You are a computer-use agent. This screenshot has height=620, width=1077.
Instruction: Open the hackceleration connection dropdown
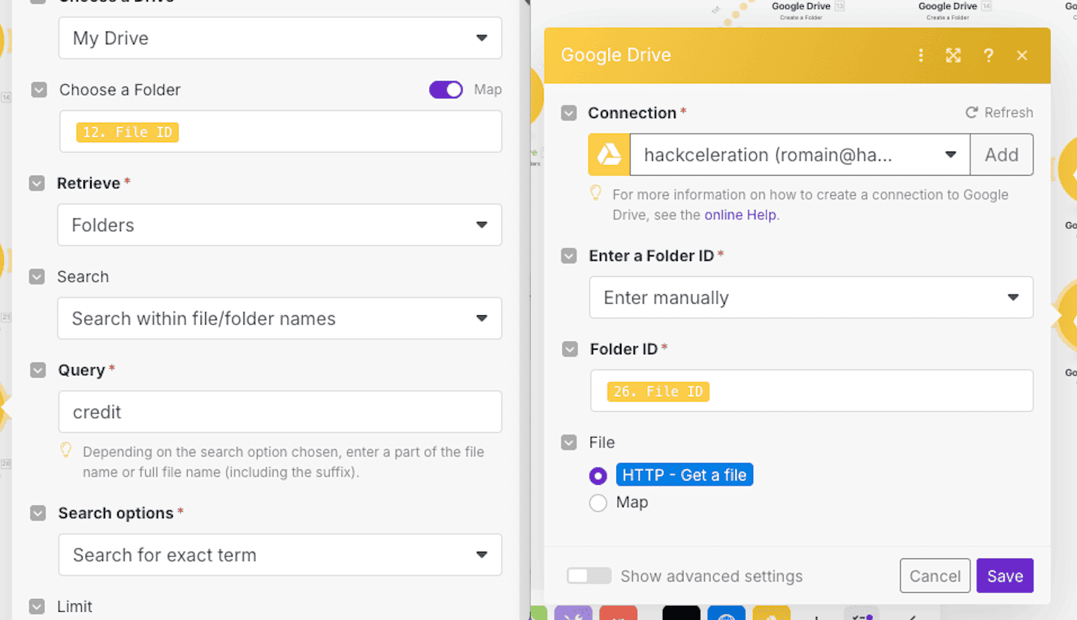click(800, 155)
